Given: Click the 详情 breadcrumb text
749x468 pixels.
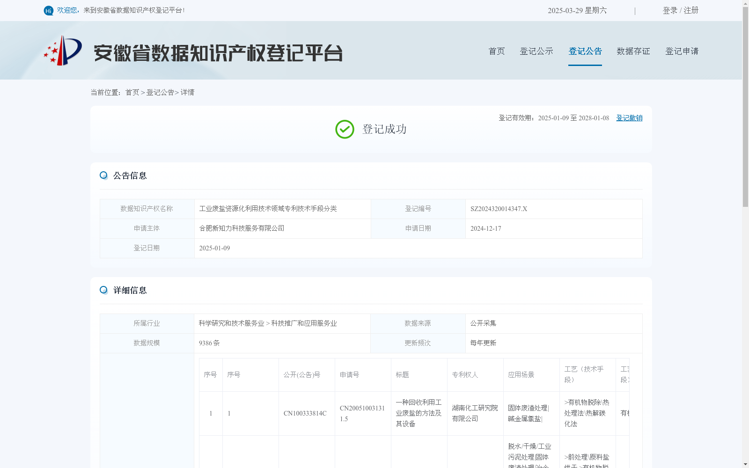Looking at the screenshot, I should click(187, 92).
